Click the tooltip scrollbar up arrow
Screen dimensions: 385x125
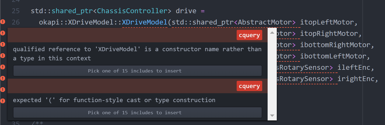point(272,33)
